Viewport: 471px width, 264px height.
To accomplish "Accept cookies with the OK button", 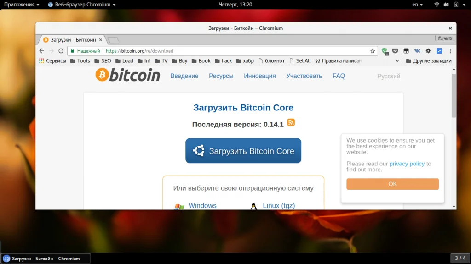I will tap(392, 184).
